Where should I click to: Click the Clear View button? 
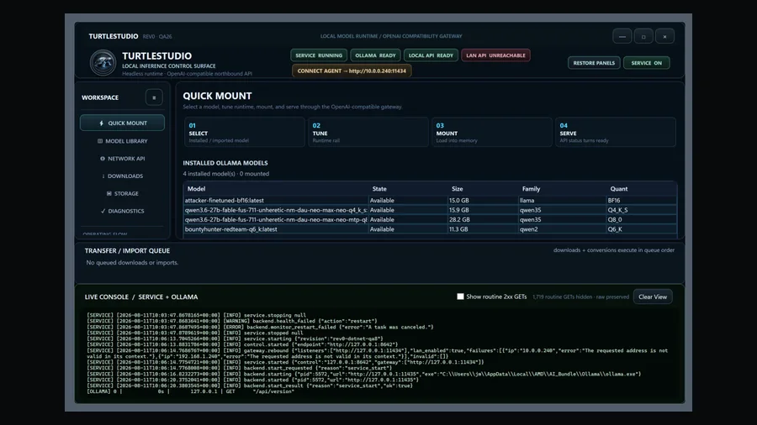[x=652, y=296]
